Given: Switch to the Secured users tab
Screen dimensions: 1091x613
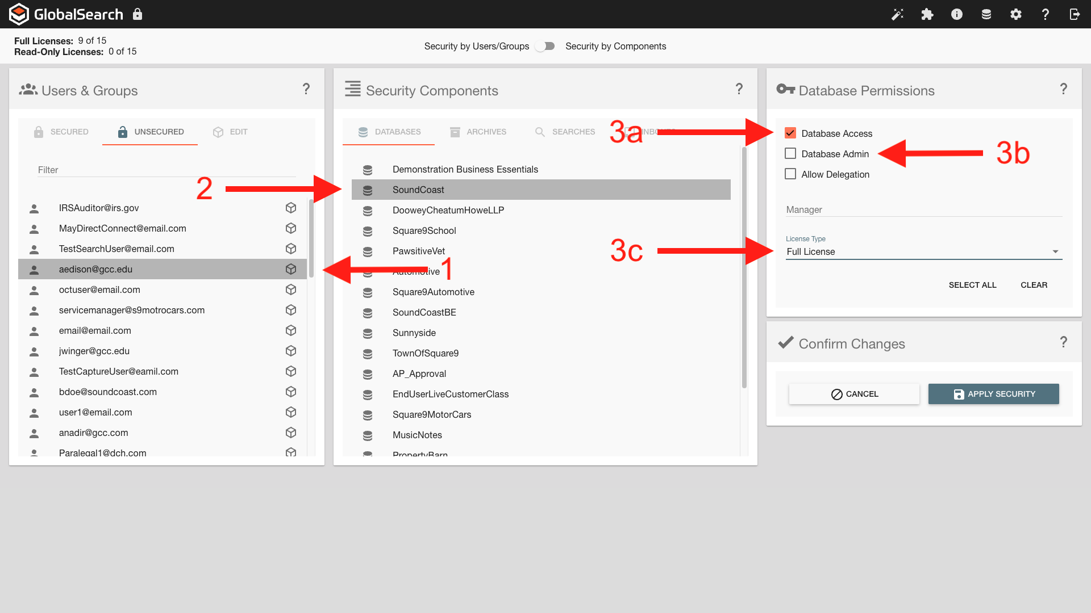Looking at the screenshot, I should [61, 132].
